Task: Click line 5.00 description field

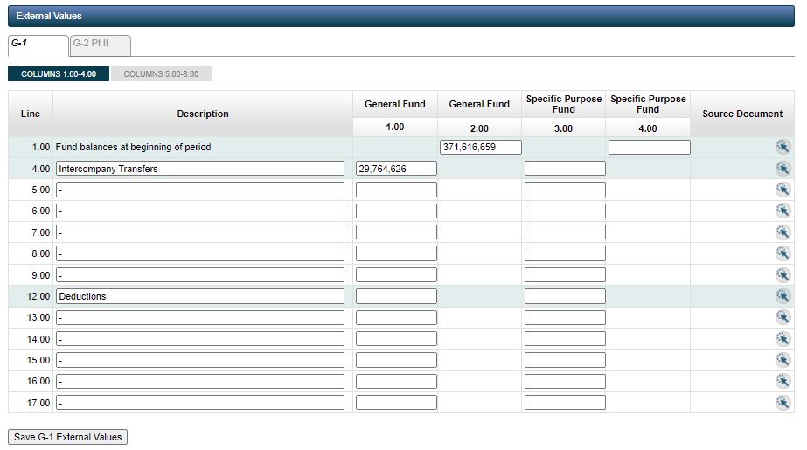Action: [200, 190]
